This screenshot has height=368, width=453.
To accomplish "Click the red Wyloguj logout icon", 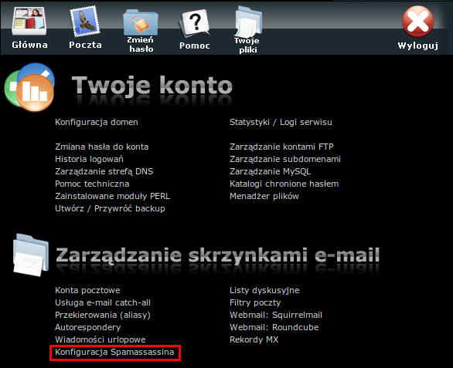I will 417,22.
